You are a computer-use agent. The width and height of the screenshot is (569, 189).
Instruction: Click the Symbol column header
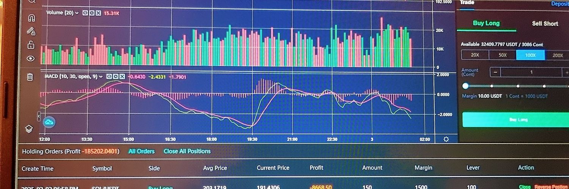click(102, 169)
